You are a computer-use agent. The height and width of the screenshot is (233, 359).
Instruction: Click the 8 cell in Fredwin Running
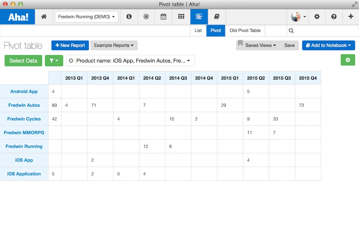[x=178, y=146]
